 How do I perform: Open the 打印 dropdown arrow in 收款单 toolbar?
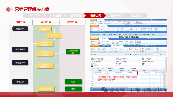96,49
